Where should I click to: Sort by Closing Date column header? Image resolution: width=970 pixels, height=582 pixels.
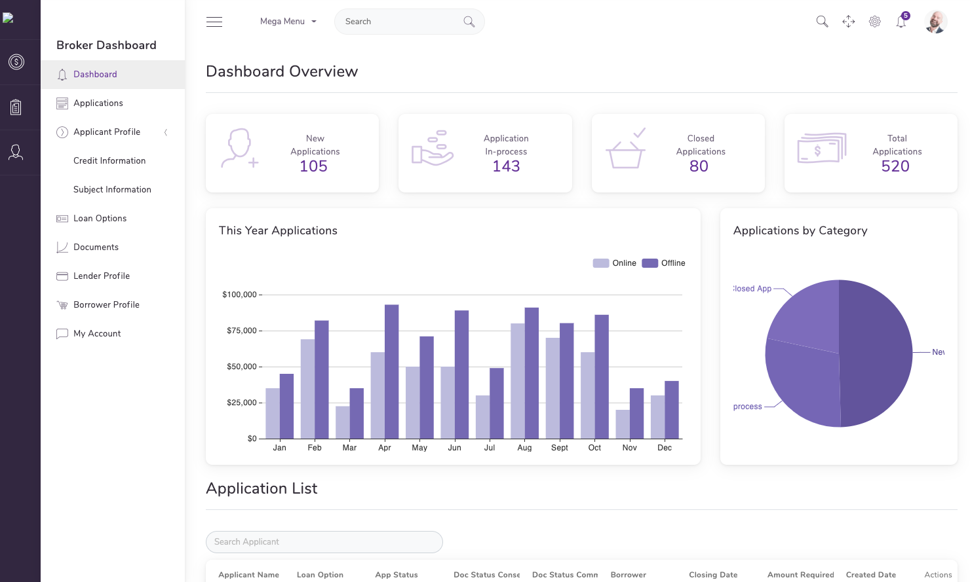pos(713,575)
